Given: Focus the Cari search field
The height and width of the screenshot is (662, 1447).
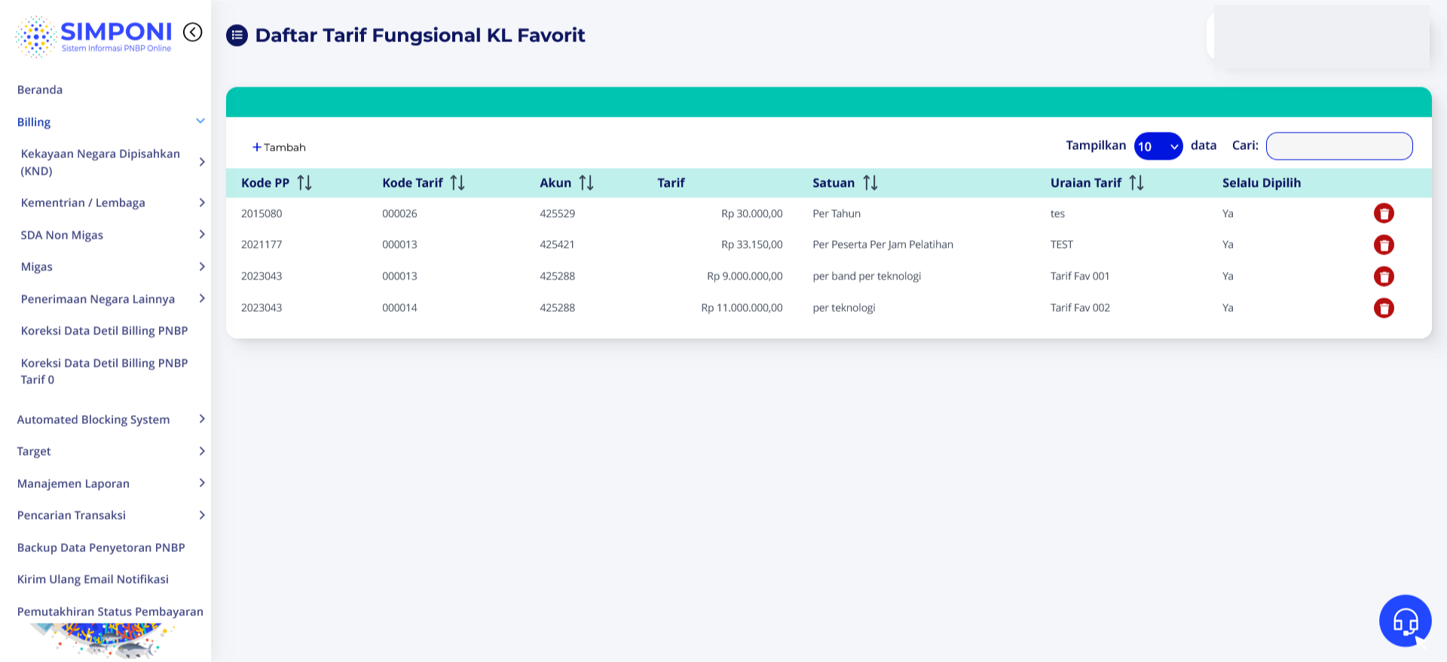Looking at the screenshot, I should [1339, 146].
